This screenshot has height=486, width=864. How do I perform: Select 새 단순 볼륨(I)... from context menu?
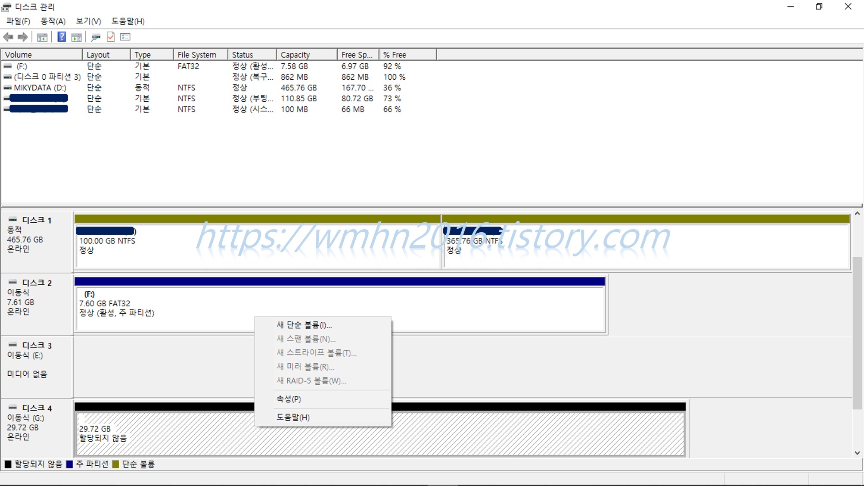[x=304, y=325]
